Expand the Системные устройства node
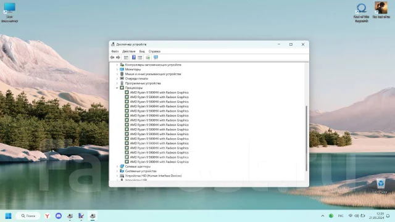This screenshot has width=395, height=222. tap(117, 171)
